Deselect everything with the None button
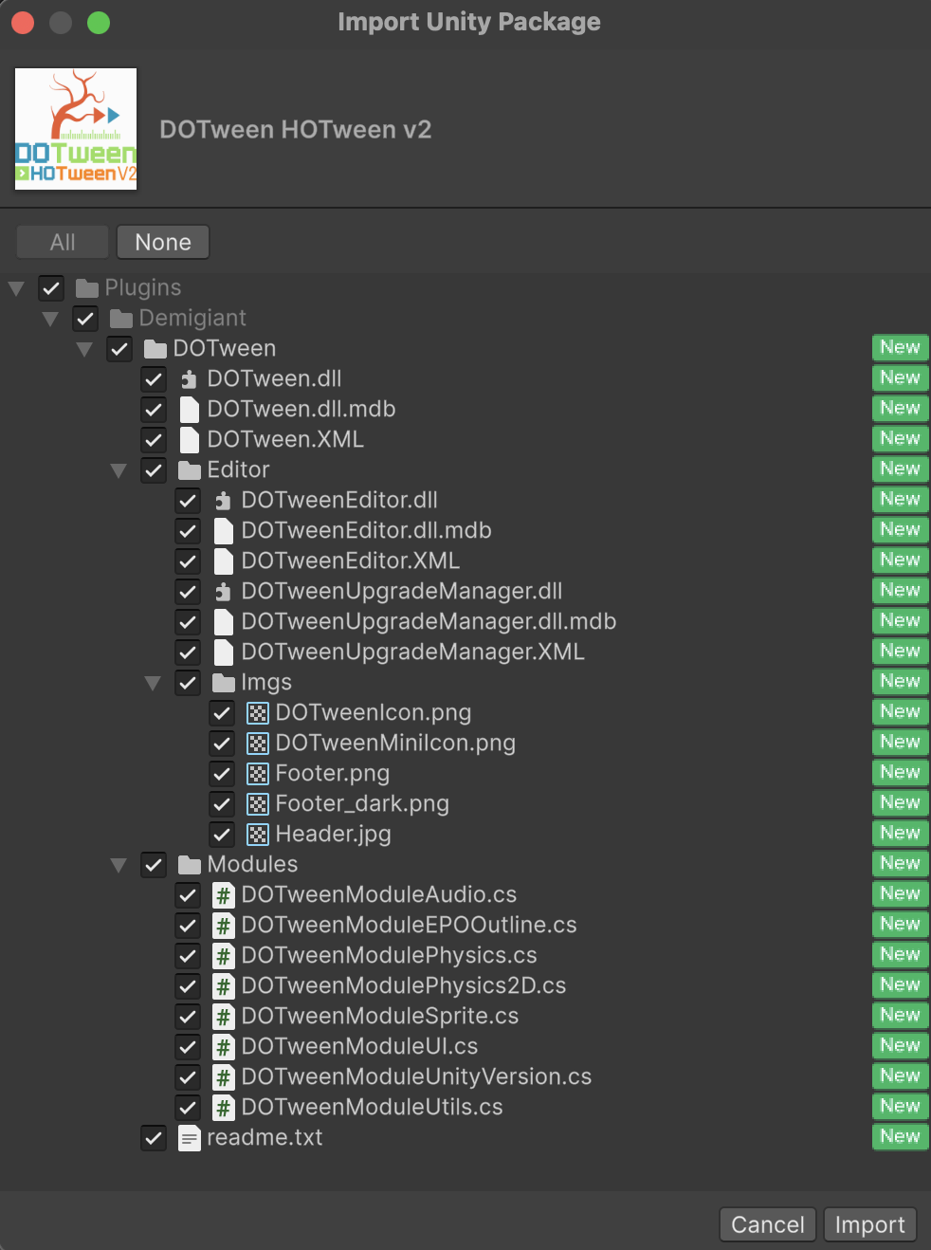 coord(163,242)
